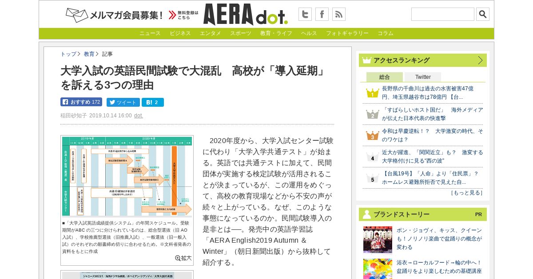Click author name 稲田砂知子

click(74, 116)
